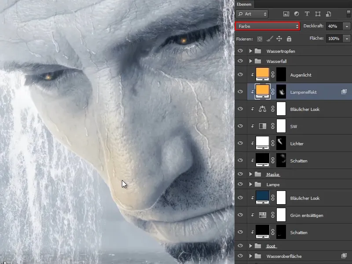Toggle mask link on SW layer

click(273, 126)
